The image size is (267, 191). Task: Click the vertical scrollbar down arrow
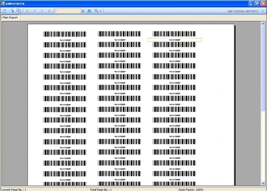tap(263, 183)
